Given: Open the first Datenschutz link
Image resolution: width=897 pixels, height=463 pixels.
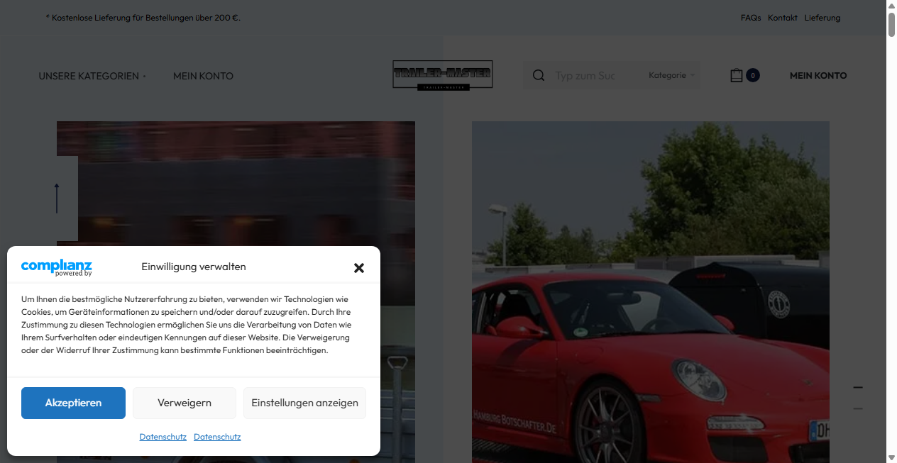Looking at the screenshot, I should click(x=163, y=437).
